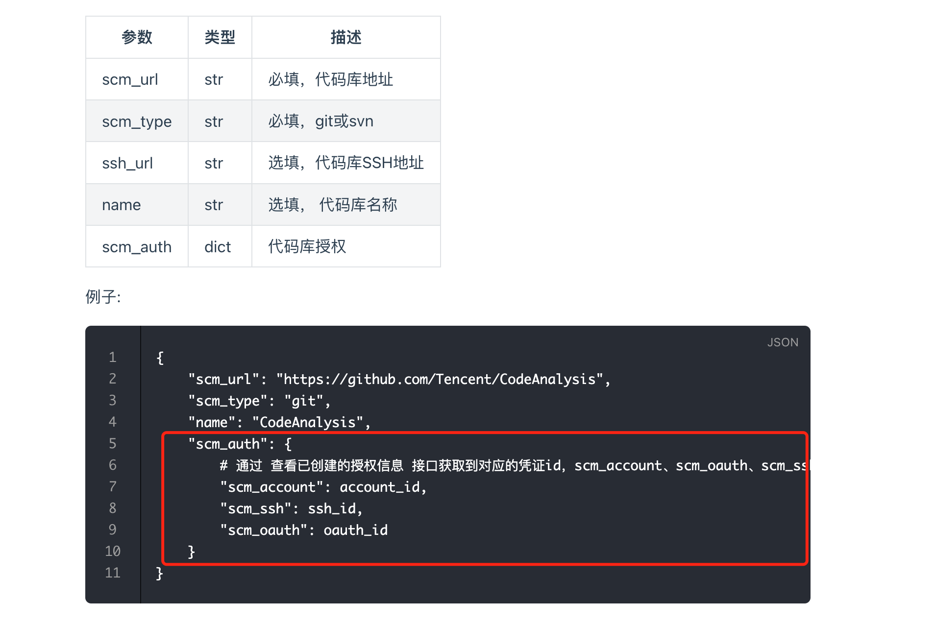The image size is (935, 625).
Task: Click the ssh_url parameter cell
Action: 137,163
